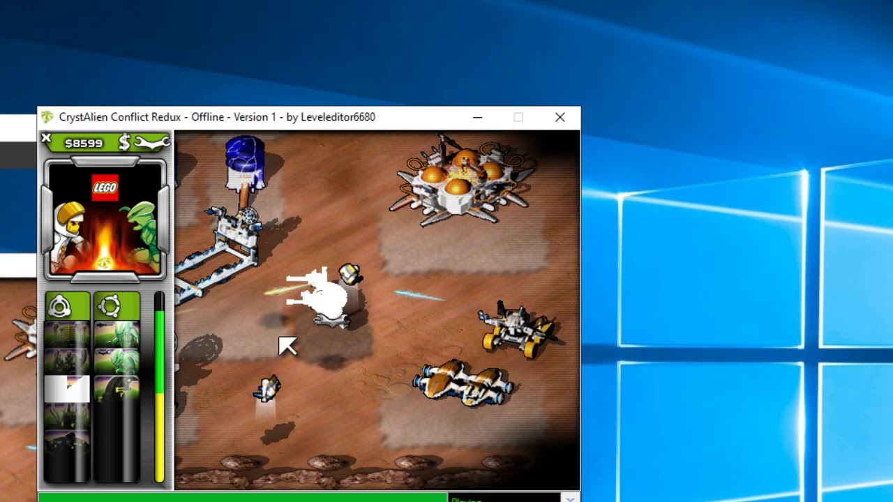
Task: Select the first building slot in left build column
Action: (68, 335)
